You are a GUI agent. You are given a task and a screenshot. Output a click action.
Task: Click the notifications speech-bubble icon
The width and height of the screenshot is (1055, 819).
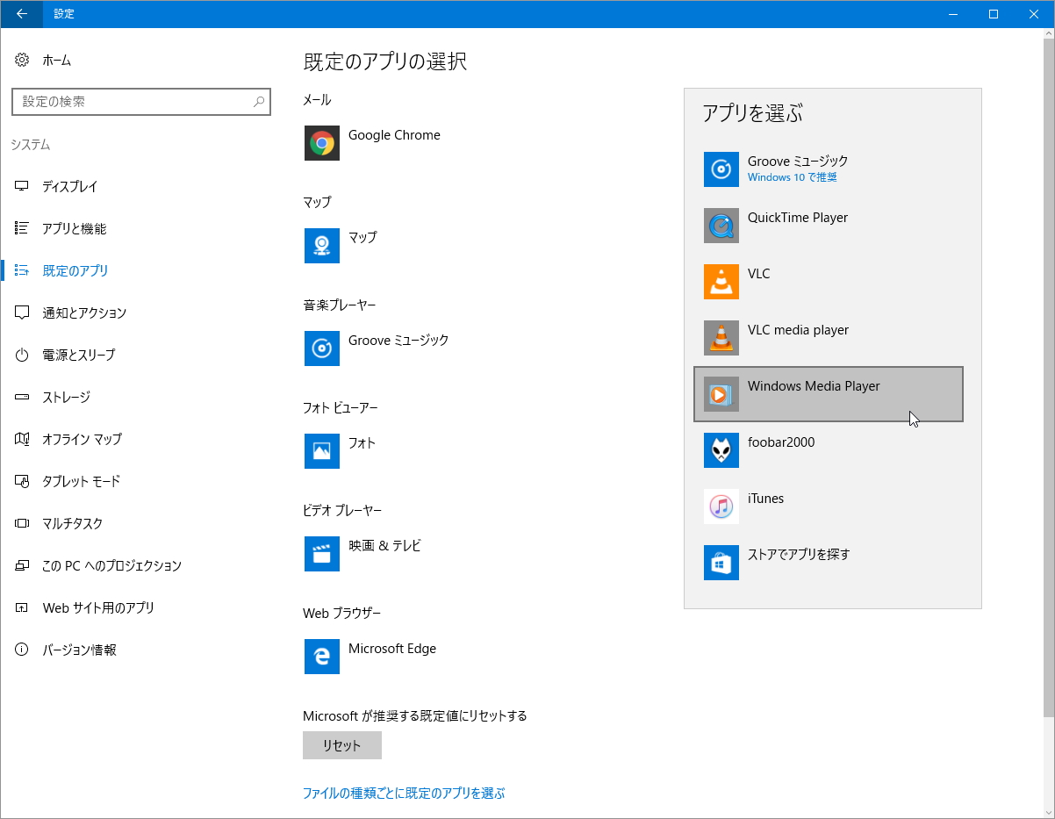22,313
